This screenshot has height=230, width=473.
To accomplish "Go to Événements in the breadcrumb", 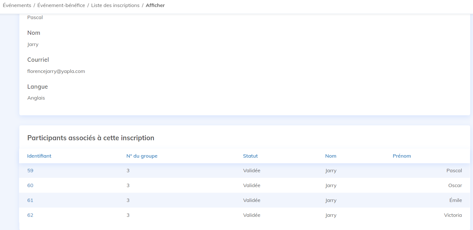I will (x=17, y=5).
